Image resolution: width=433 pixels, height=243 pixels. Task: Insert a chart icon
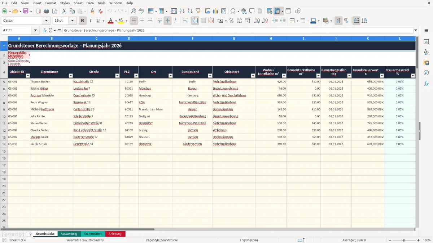coord(216,11)
